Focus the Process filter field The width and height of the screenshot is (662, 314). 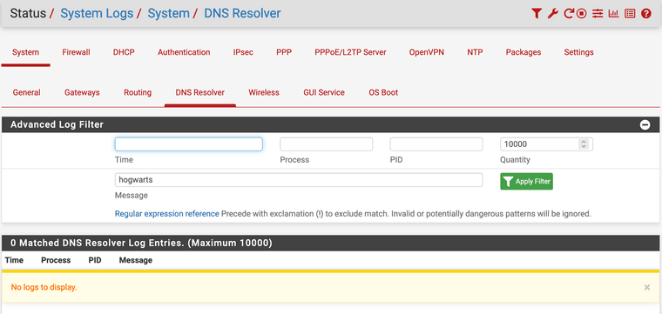point(327,144)
